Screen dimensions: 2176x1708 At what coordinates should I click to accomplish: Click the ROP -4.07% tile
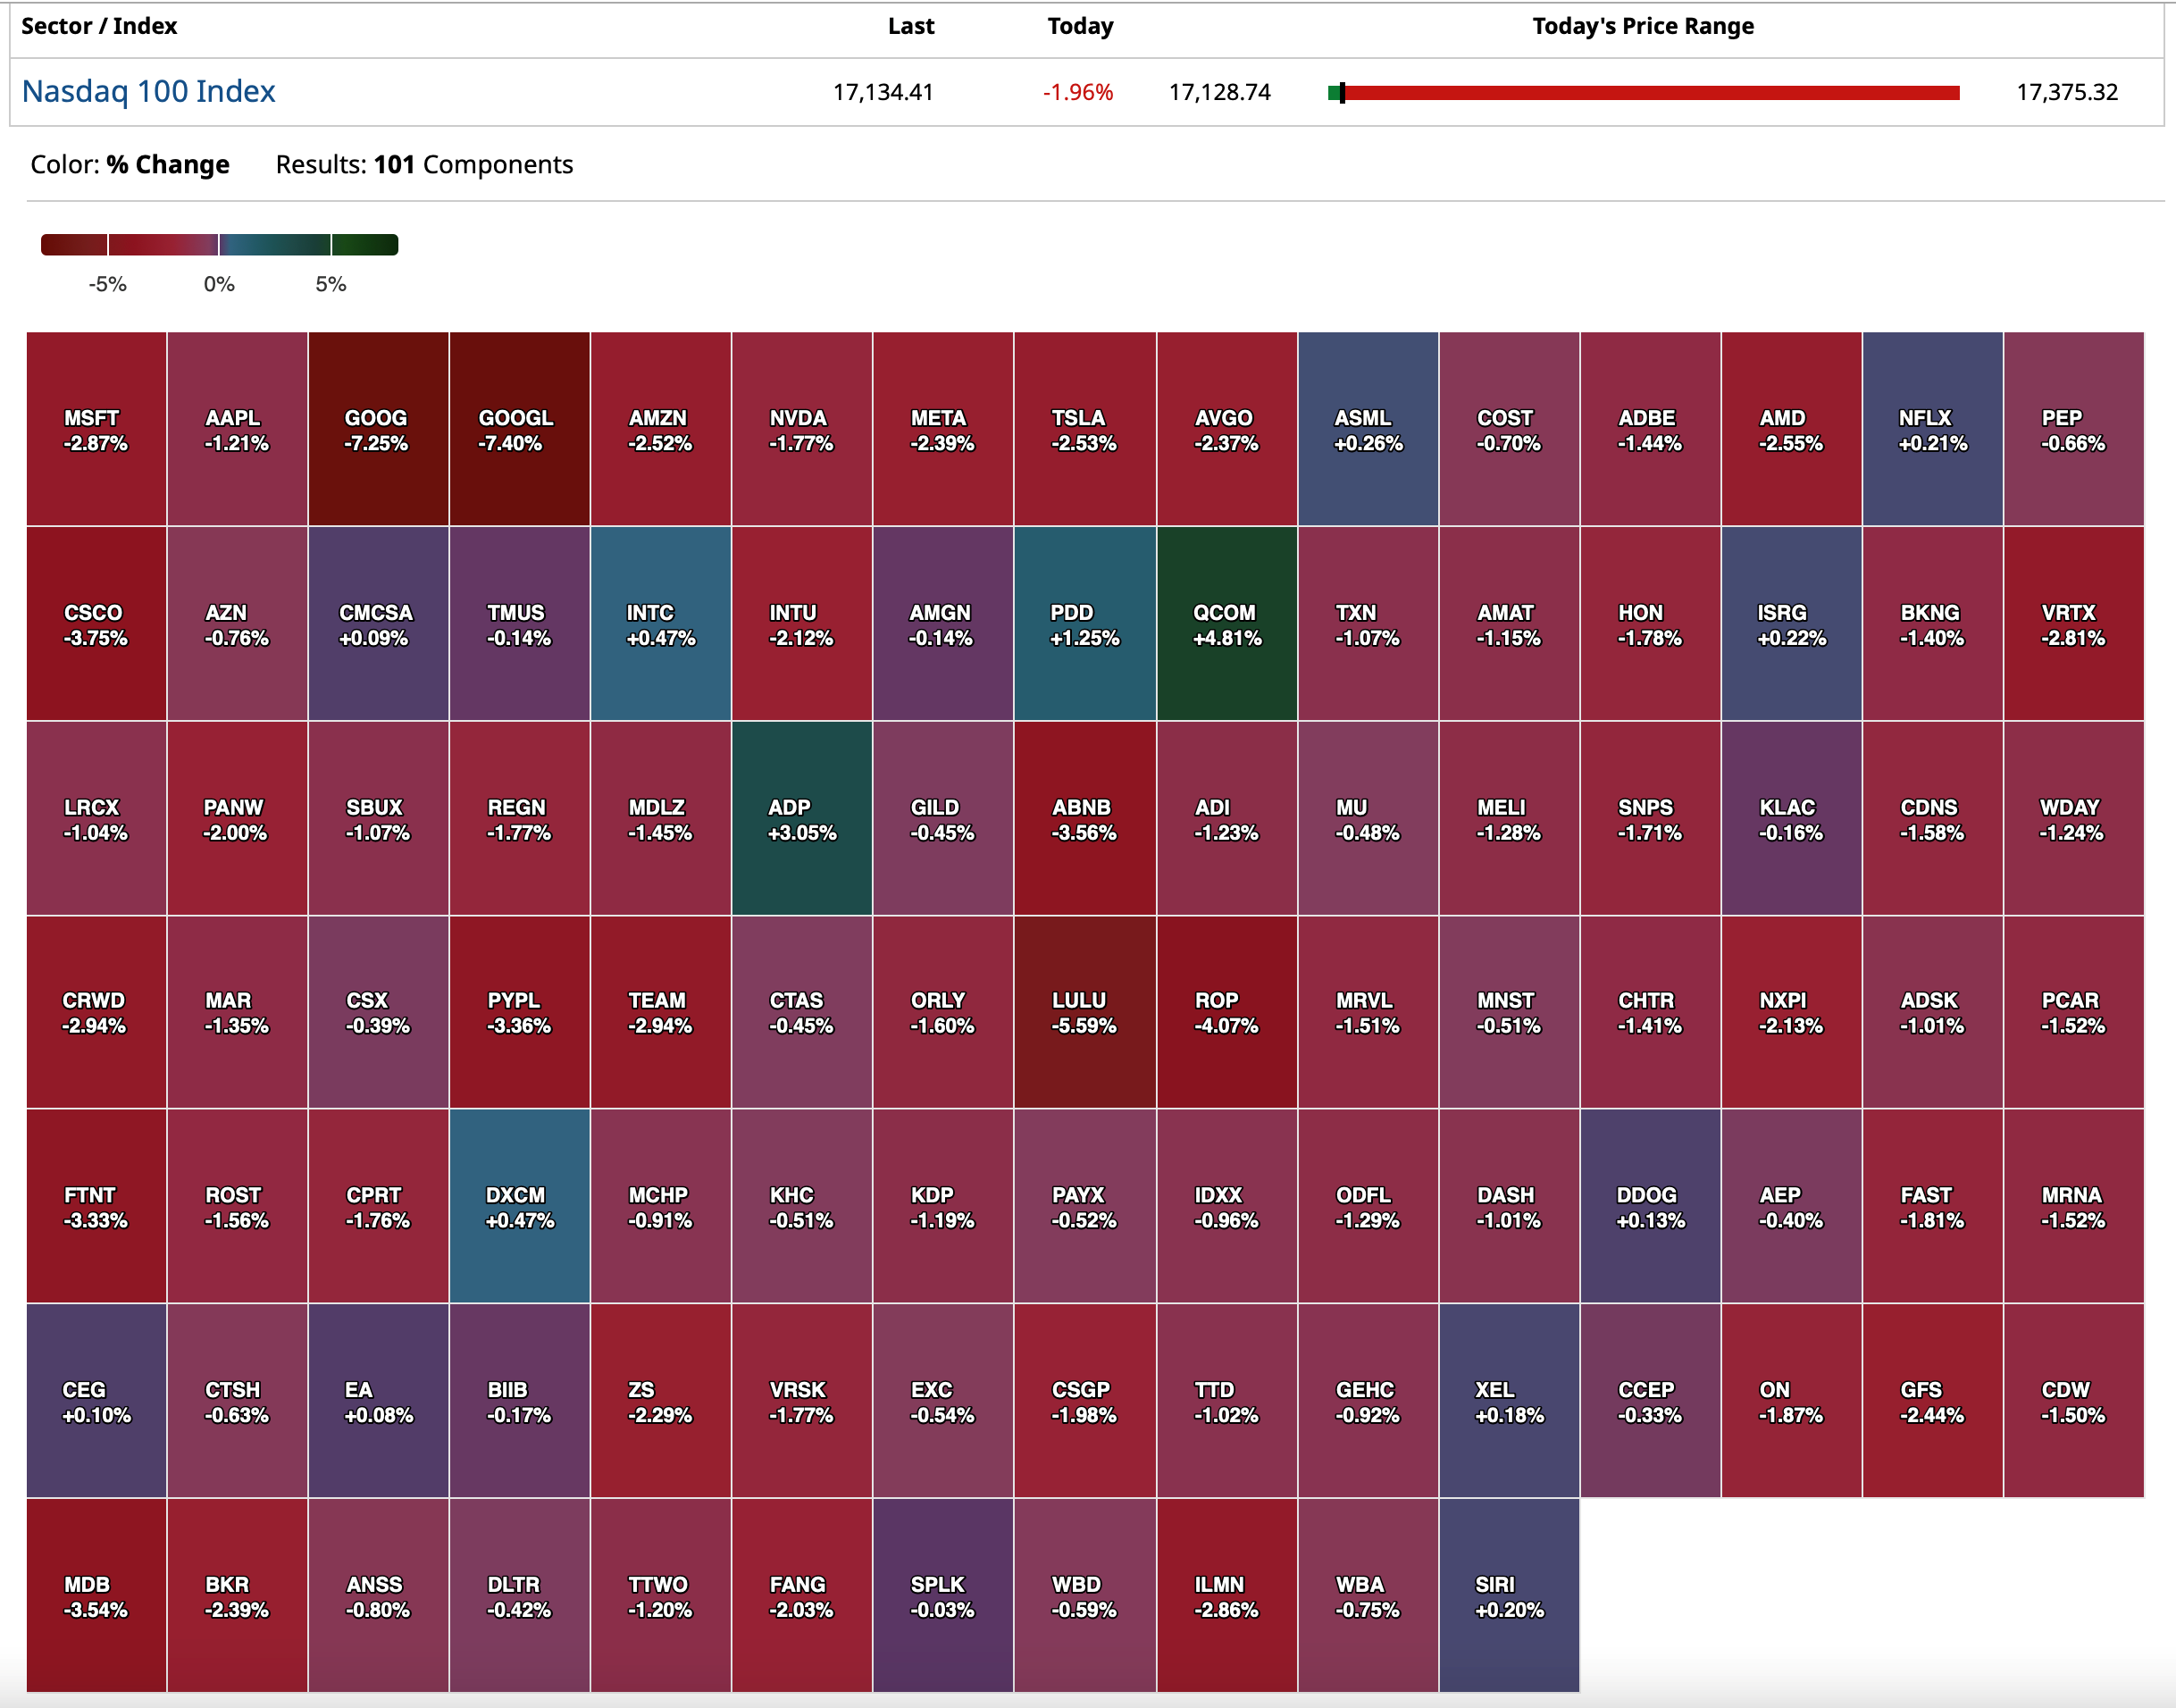click(x=1226, y=1012)
